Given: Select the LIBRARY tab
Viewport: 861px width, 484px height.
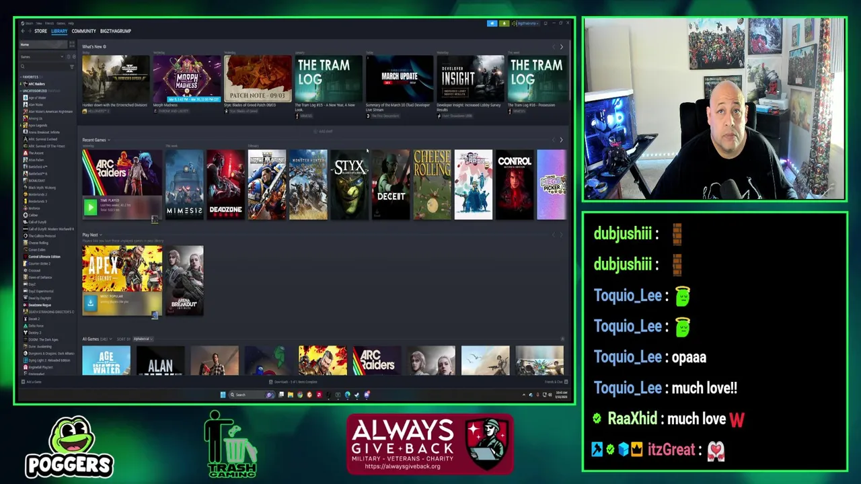Looking at the screenshot, I should [x=59, y=31].
